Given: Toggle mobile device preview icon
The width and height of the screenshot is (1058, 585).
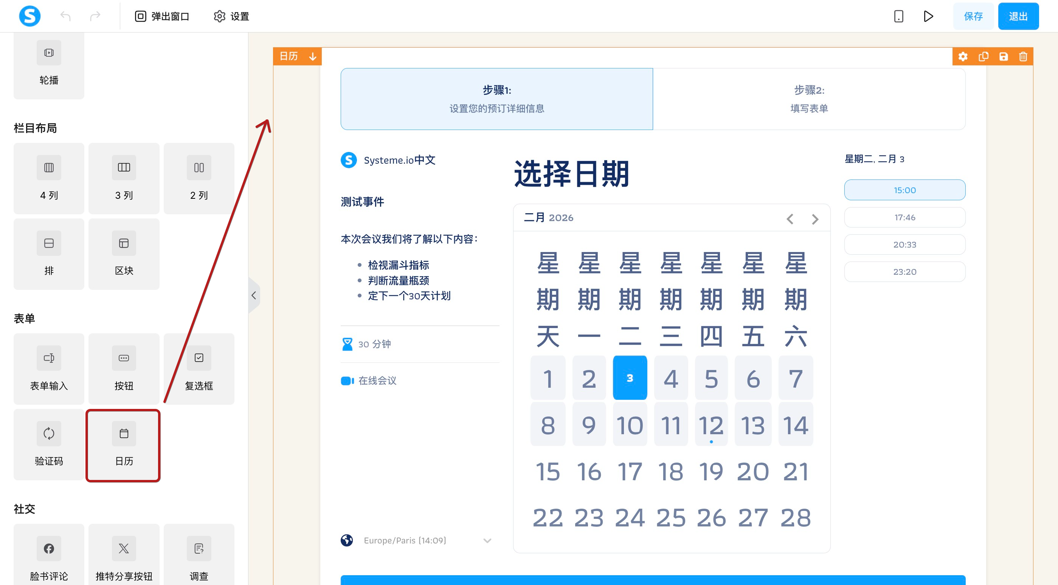Looking at the screenshot, I should coord(898,16).
